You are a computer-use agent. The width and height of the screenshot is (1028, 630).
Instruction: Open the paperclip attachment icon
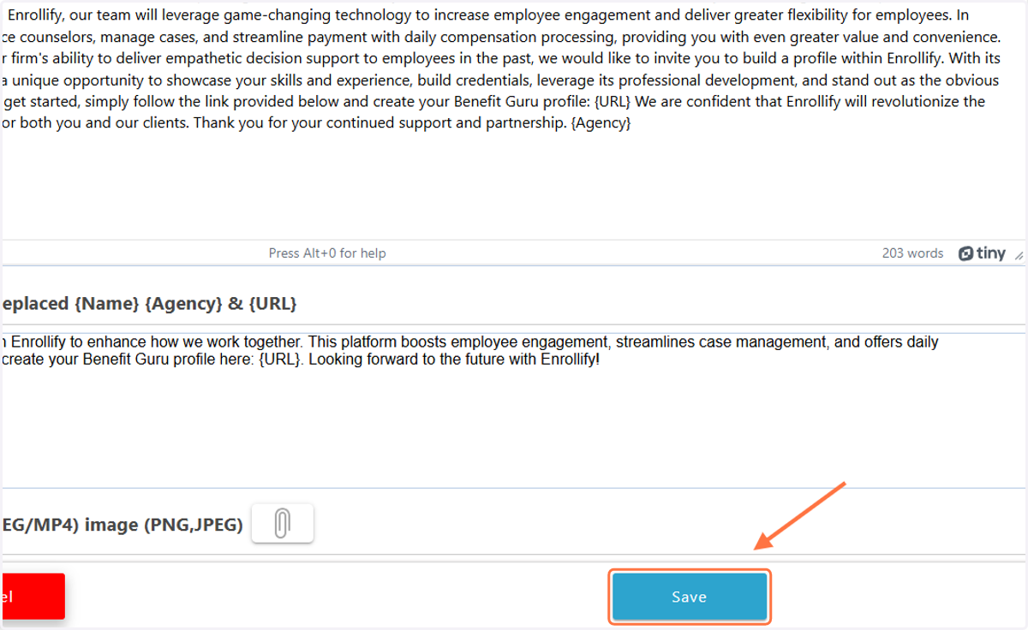click(x=283, y=523)
